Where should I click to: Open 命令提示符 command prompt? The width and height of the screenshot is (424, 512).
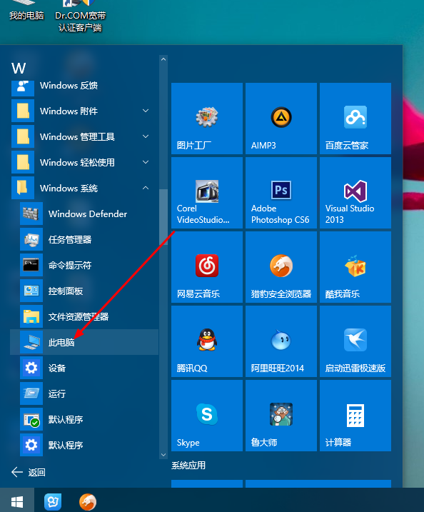pyautogui.click(x=84, y=265)
